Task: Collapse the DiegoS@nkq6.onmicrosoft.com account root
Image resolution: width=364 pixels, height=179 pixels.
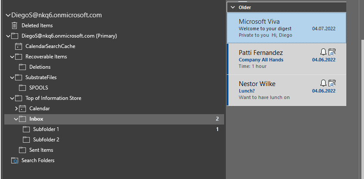Action: coord(8,15)
